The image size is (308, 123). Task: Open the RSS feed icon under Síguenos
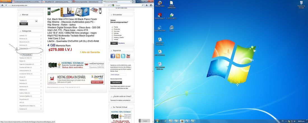[118, 56]
